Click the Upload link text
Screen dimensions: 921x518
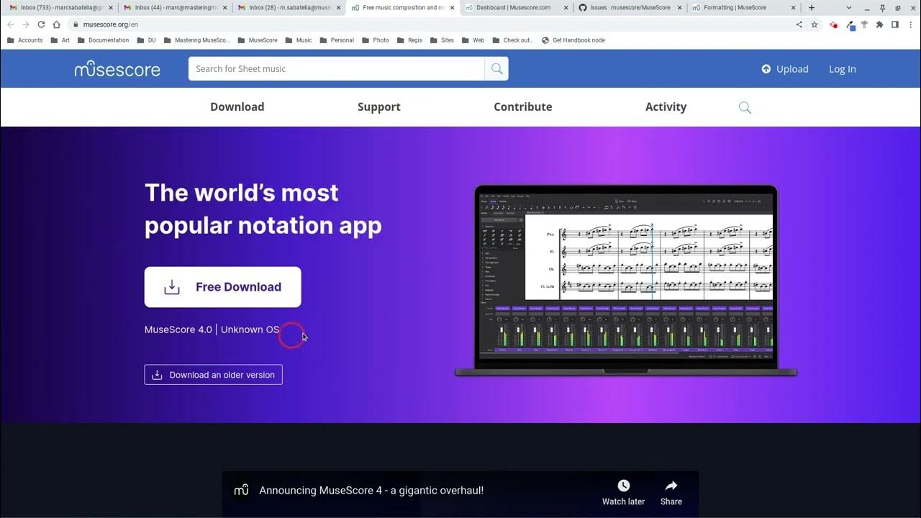click(792, 69)
